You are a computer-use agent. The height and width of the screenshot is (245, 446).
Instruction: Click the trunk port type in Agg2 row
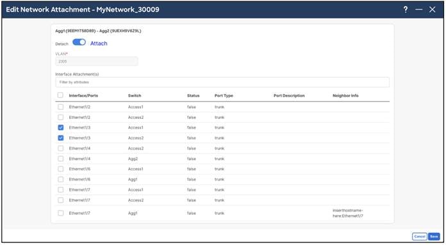(x=219, y=159)
